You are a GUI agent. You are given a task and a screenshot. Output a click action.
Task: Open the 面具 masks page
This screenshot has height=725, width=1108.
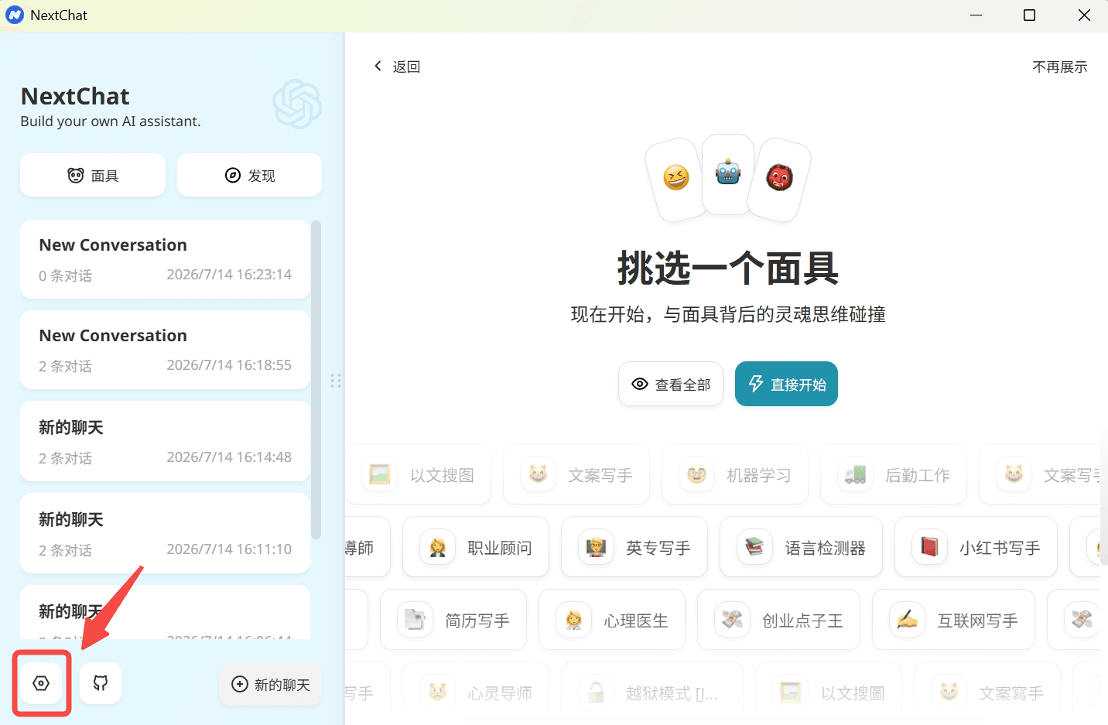pos(93,176)
